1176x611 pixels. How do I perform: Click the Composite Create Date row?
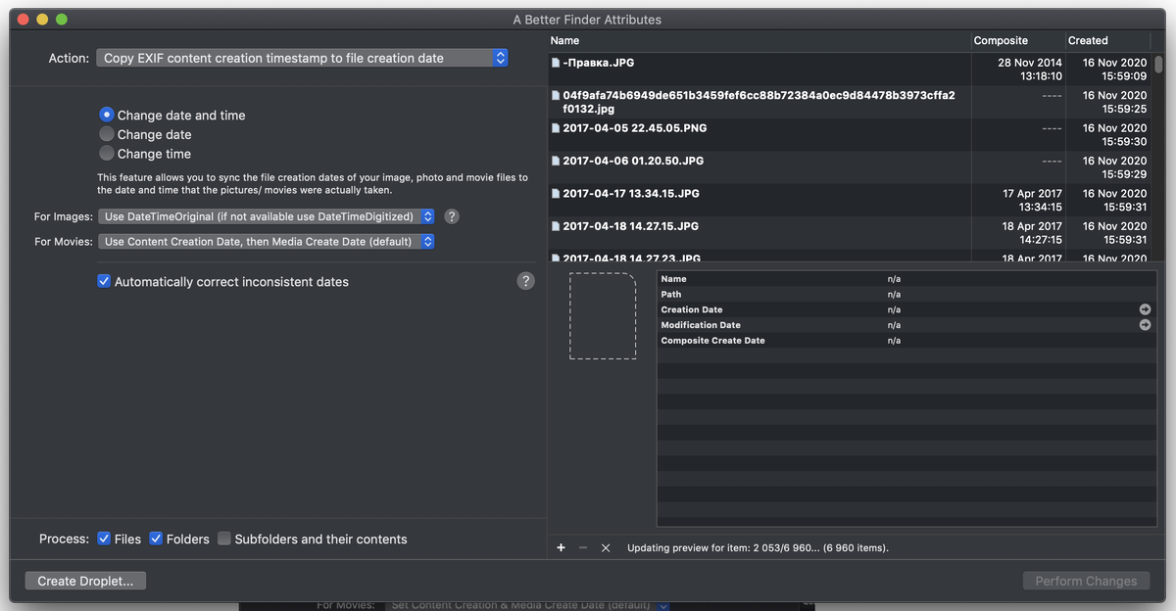point(906,341)
